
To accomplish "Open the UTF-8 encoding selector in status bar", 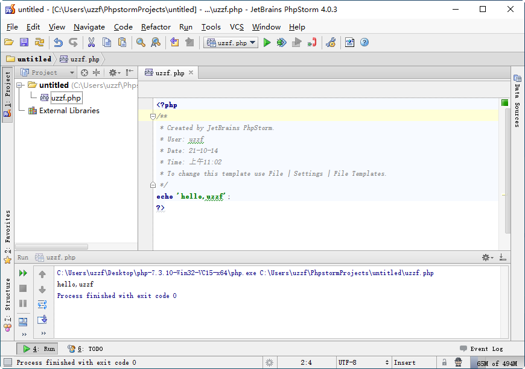I will tap(363, 362).
